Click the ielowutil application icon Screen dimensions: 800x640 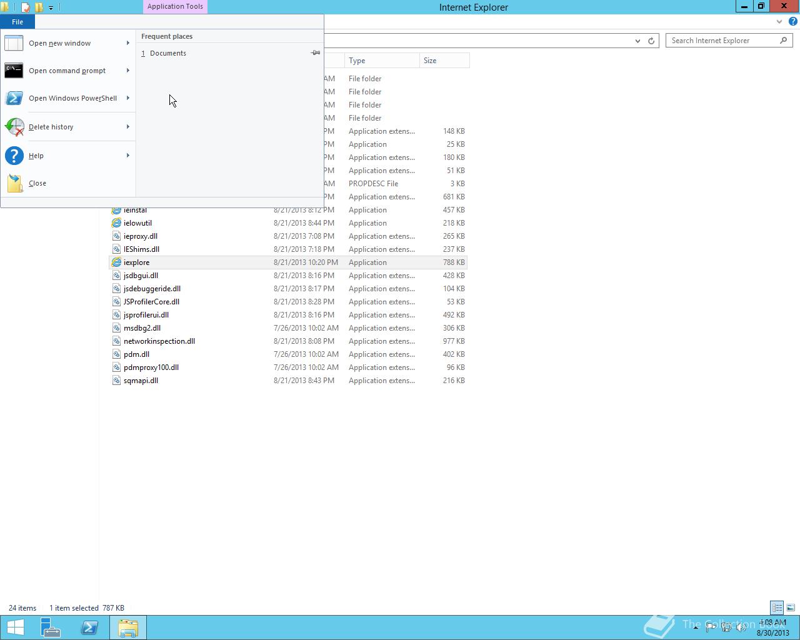[116, 223]
